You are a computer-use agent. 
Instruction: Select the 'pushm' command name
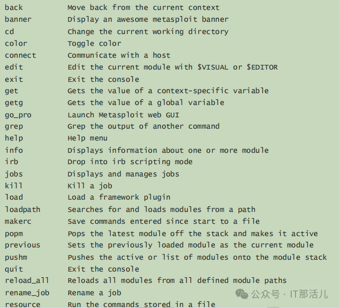[x=16, y=257]
